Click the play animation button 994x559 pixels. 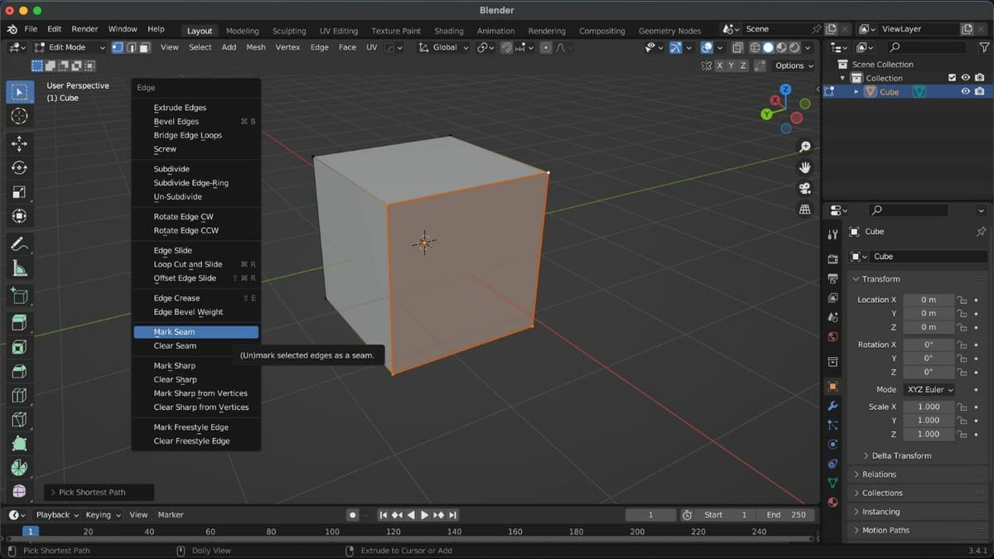click(425, 515)
